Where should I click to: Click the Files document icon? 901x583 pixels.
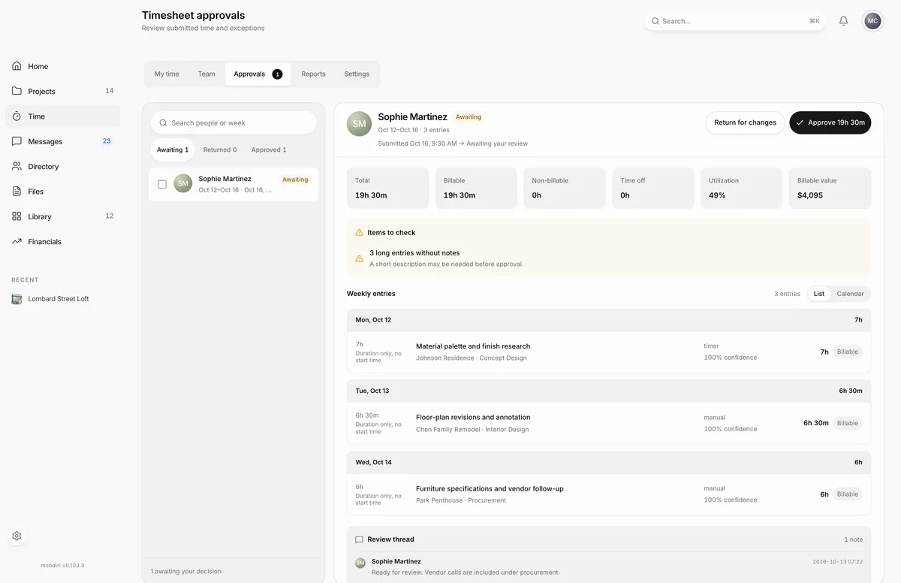(17, 192)
